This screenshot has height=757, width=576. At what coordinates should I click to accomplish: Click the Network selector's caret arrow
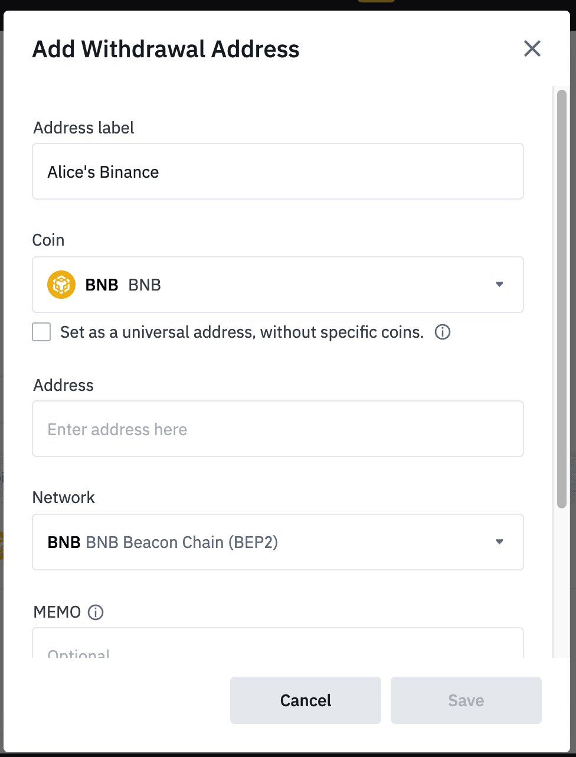(499, 542)
